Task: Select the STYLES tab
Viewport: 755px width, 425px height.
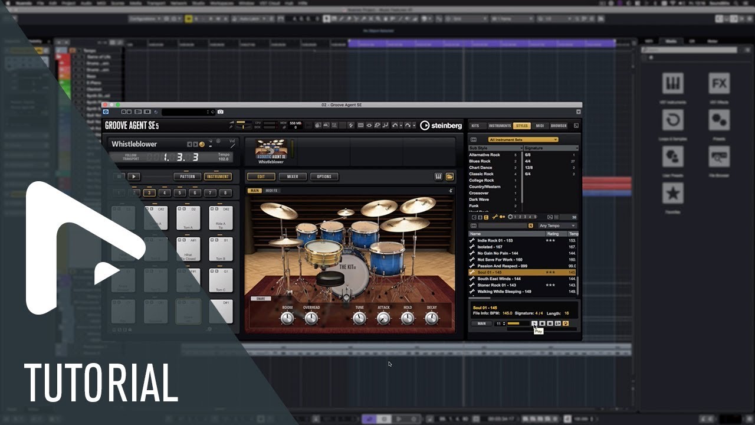Action: click(522, 126)
